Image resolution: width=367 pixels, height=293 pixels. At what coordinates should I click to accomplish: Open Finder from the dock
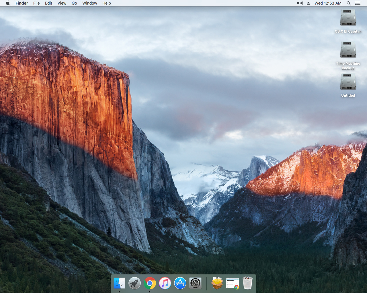[x=119, y=283]
